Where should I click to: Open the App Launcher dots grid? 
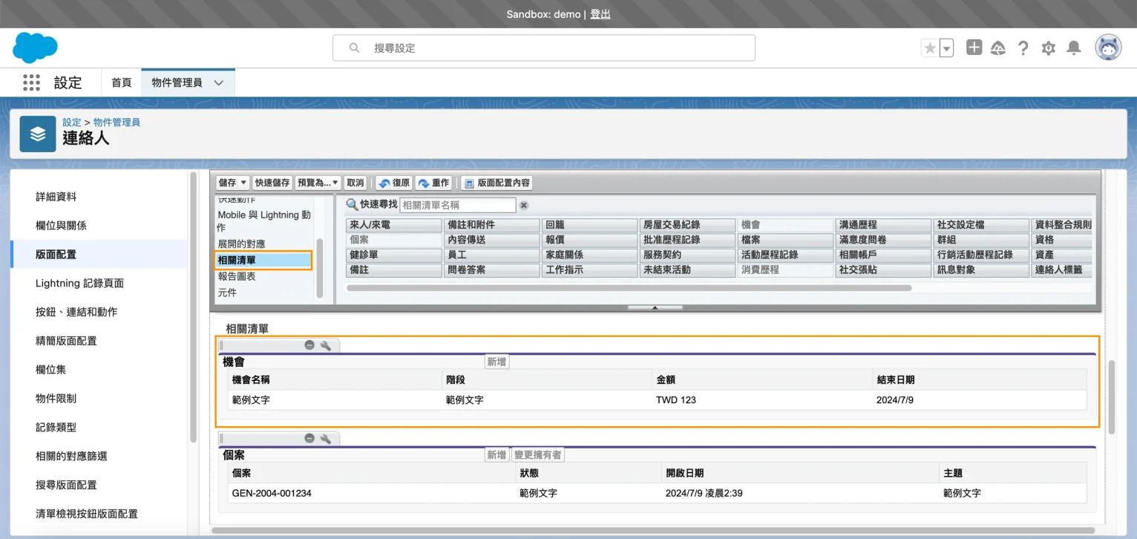tap(31, 82)
